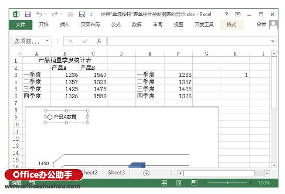Click the user account avatar icon

coord(274,24)
